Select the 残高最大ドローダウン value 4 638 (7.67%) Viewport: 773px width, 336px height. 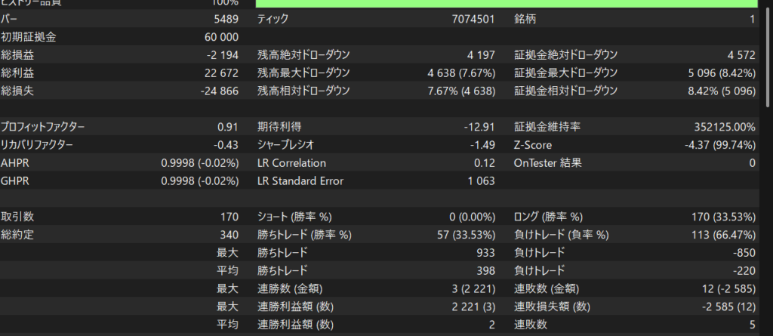pyautogui.click(x=460, y=73)
